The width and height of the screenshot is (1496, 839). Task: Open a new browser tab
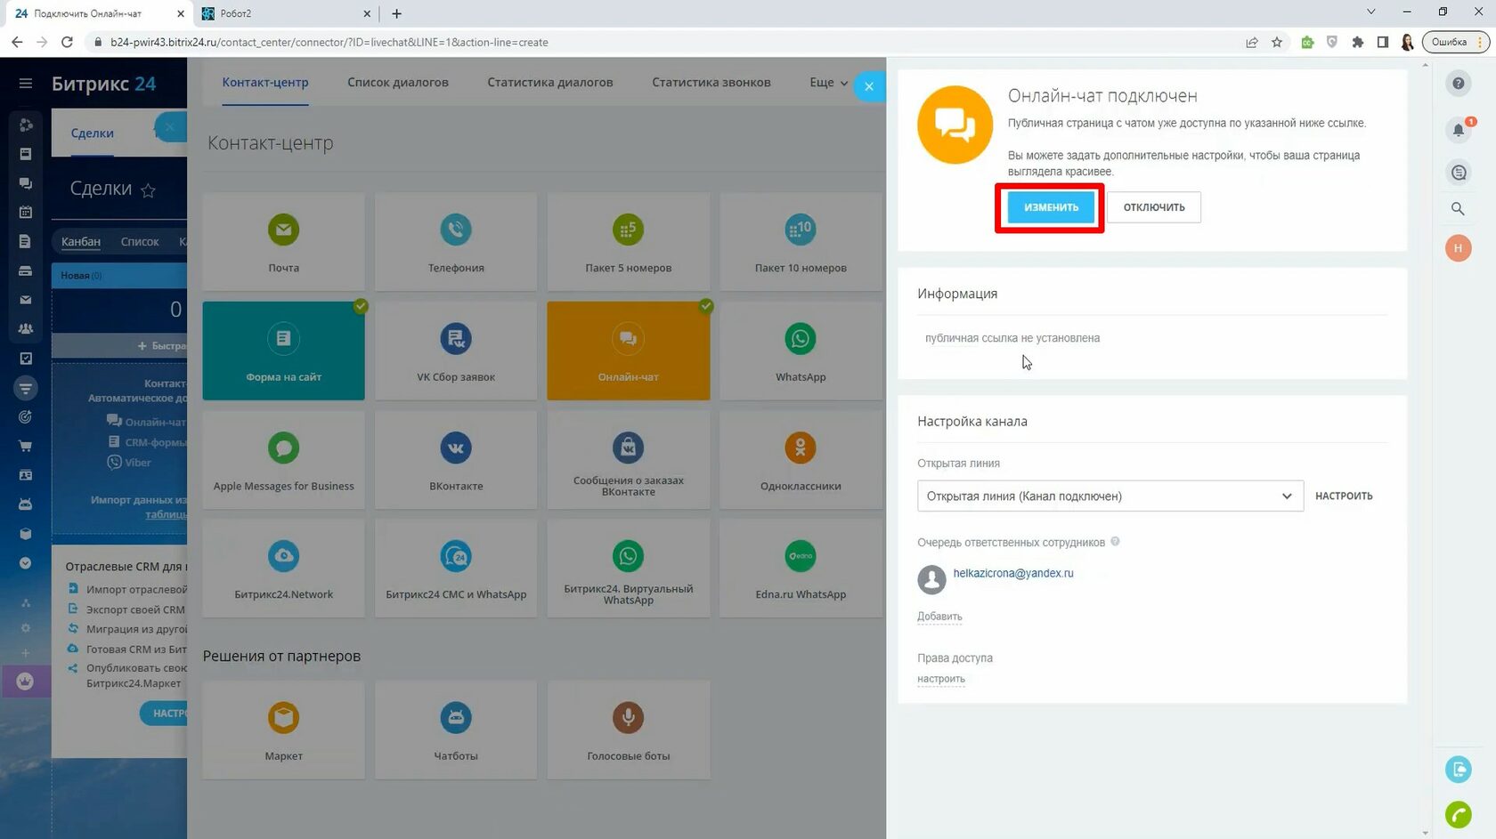[396, 13]
